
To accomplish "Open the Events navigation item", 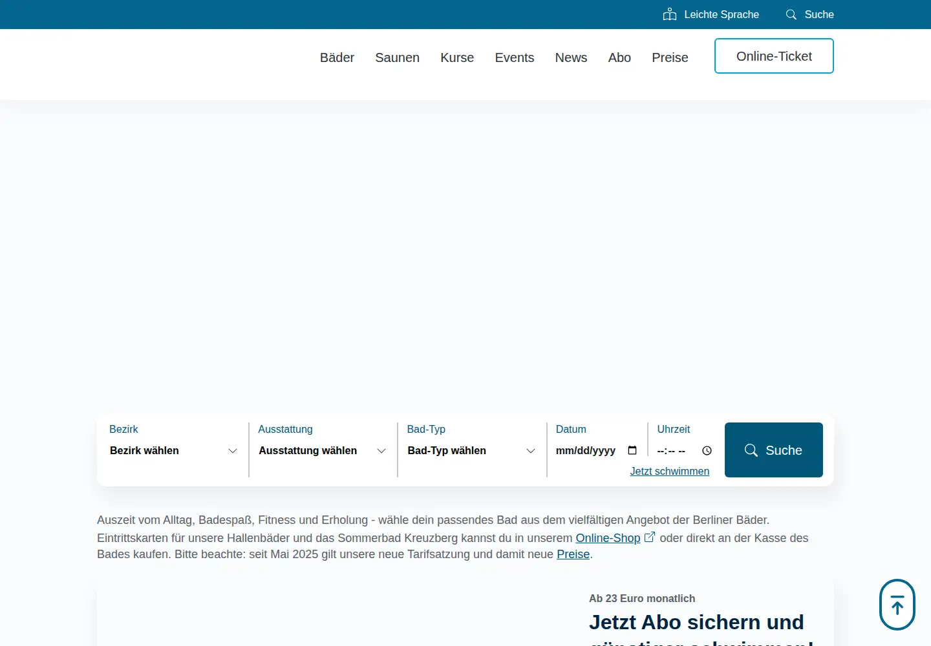I will coord(515,57).
